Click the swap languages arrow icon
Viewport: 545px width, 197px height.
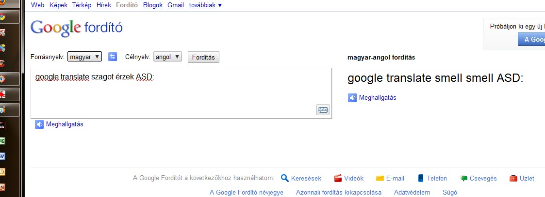(113, 57)
